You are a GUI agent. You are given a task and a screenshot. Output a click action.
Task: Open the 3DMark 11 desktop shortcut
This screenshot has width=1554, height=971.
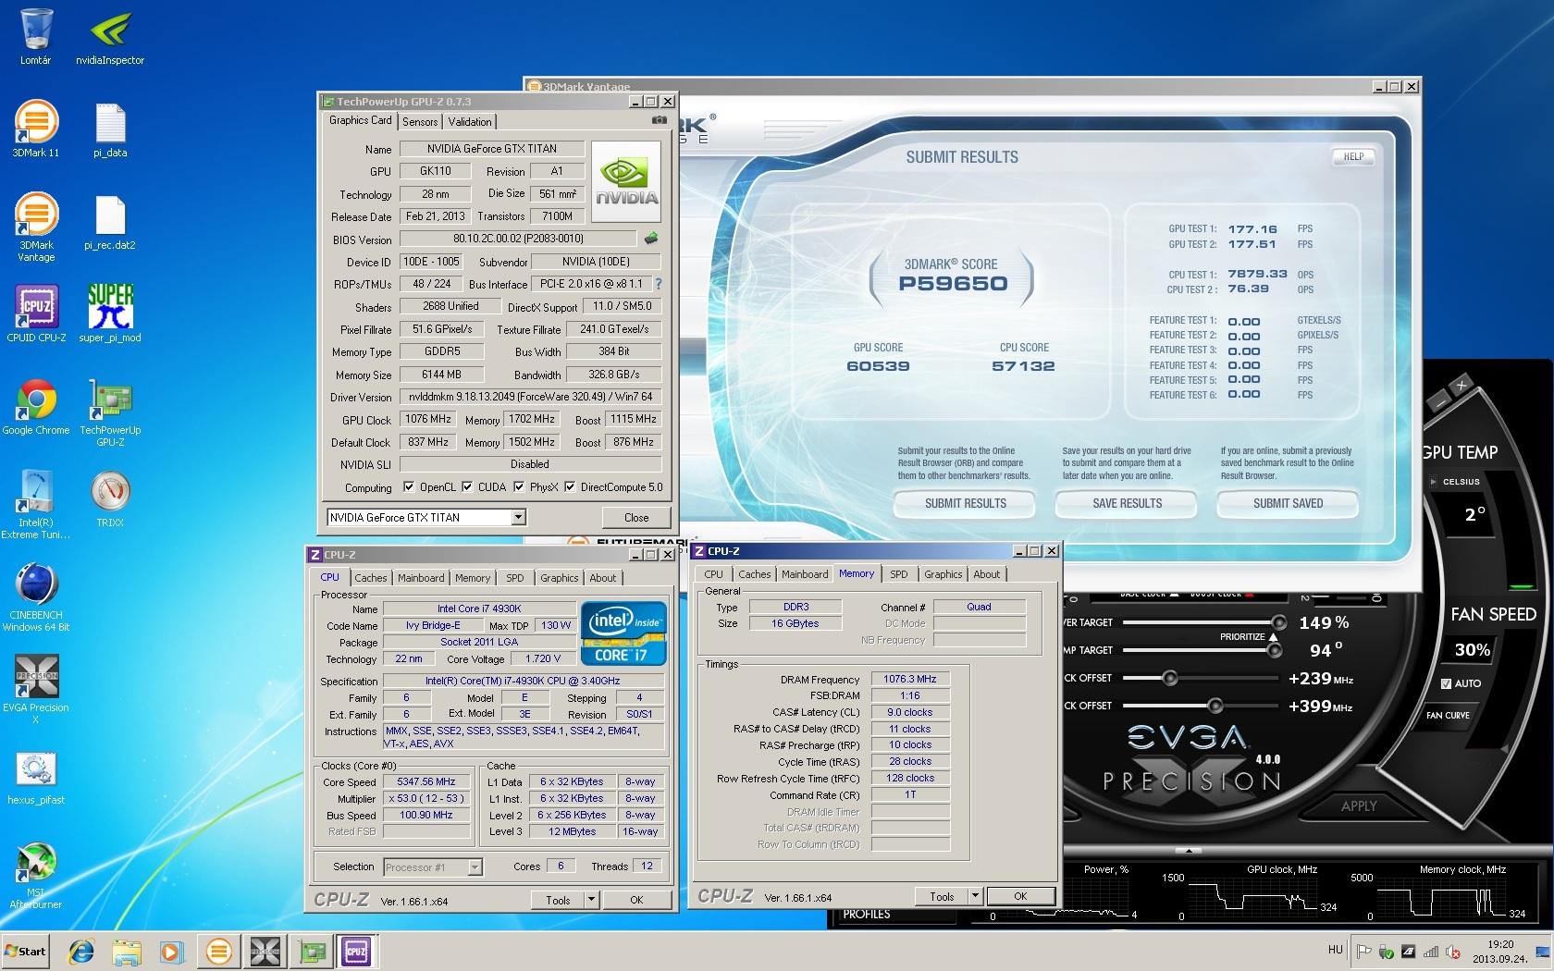36,129
